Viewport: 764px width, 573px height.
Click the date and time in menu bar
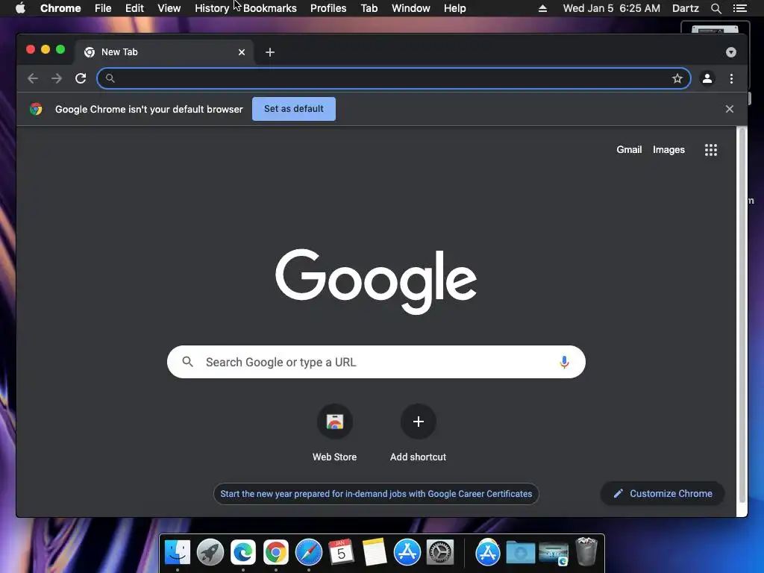pos(612,8)
